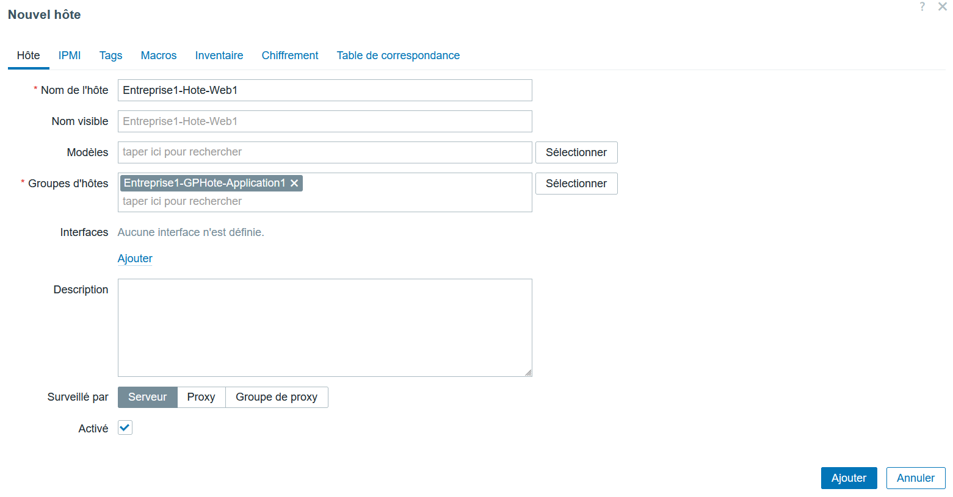This screenshot has height=497, width=953.
Task: Click Sélectionner next to Modèles
Action: point(576,152)
